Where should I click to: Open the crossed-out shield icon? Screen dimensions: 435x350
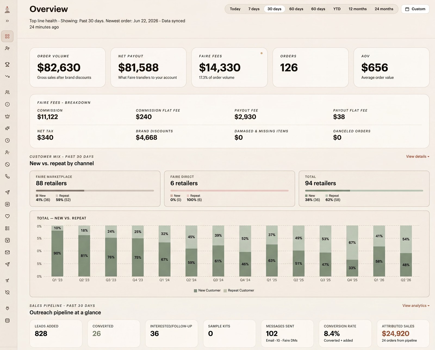pyautogui.click(x=7, y=292)
